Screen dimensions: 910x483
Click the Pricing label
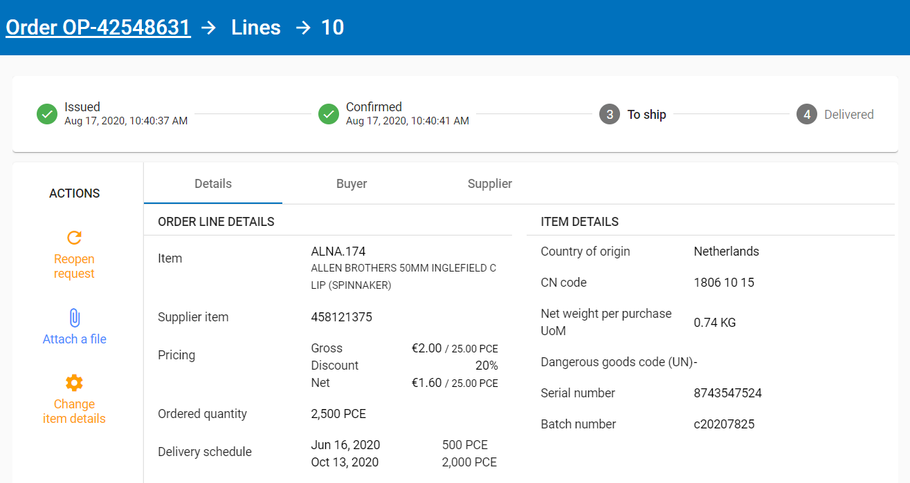point(176,355)
